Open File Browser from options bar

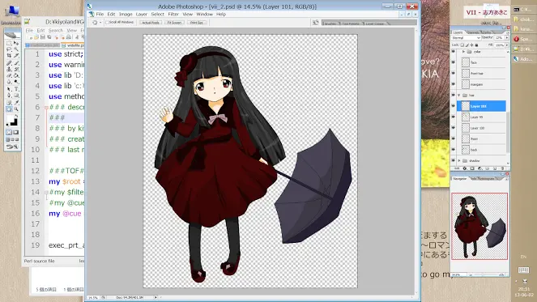click(315, 23)
